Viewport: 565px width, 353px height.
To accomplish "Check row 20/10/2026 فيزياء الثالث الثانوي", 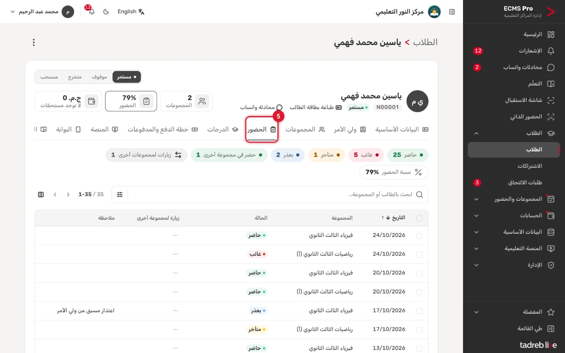I will click(419, 273).
